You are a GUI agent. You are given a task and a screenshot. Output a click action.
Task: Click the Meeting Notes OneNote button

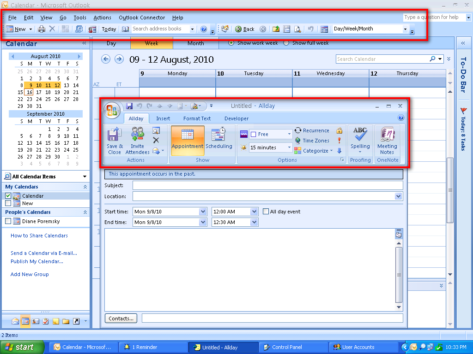pos(388,141)
